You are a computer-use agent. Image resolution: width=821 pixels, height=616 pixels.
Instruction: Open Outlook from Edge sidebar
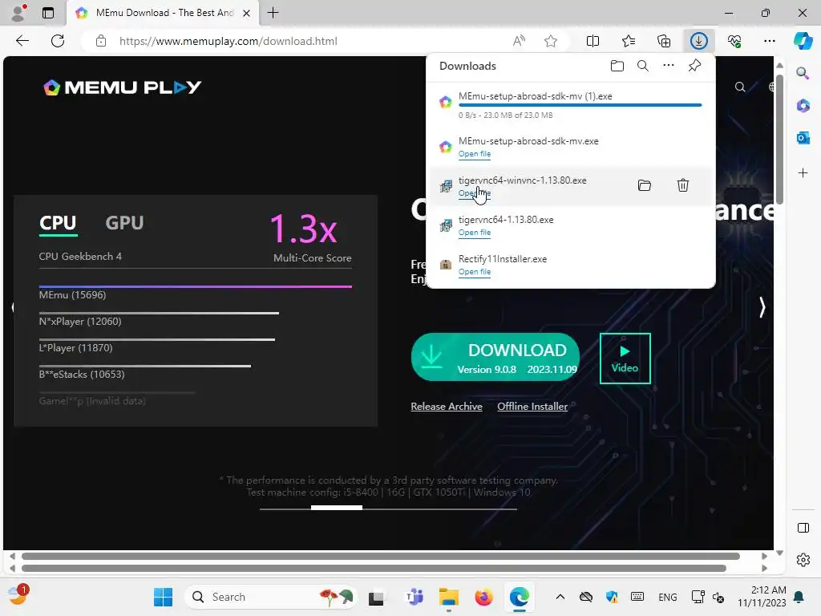[803, 138]
